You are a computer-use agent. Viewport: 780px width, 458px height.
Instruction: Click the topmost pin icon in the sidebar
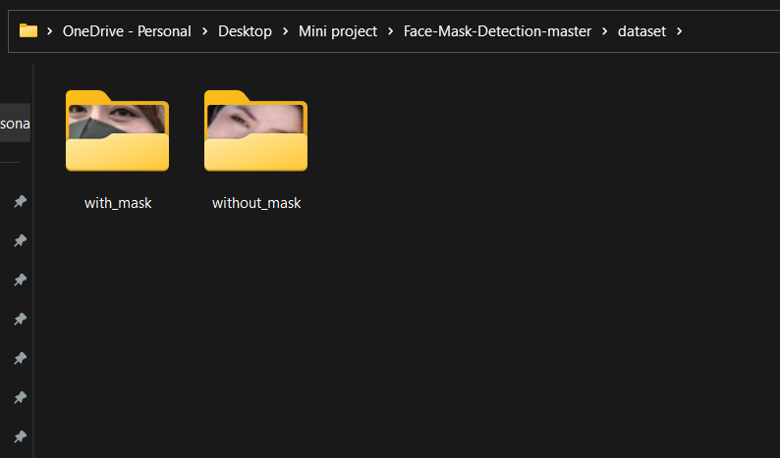(19, 201)
